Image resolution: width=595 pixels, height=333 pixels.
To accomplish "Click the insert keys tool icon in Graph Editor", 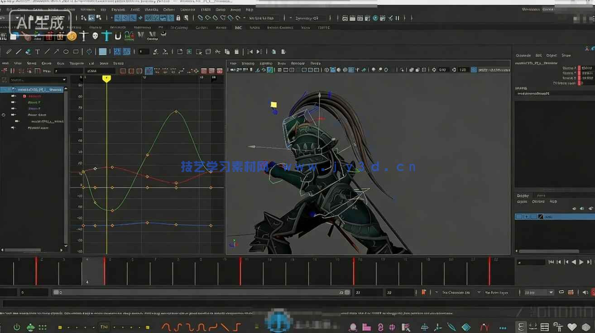I will (x=13, y=71).
